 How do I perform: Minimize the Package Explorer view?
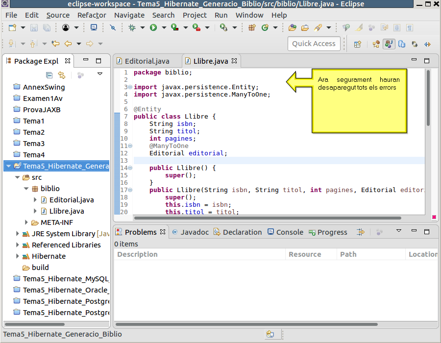click(x=86, y=60)
